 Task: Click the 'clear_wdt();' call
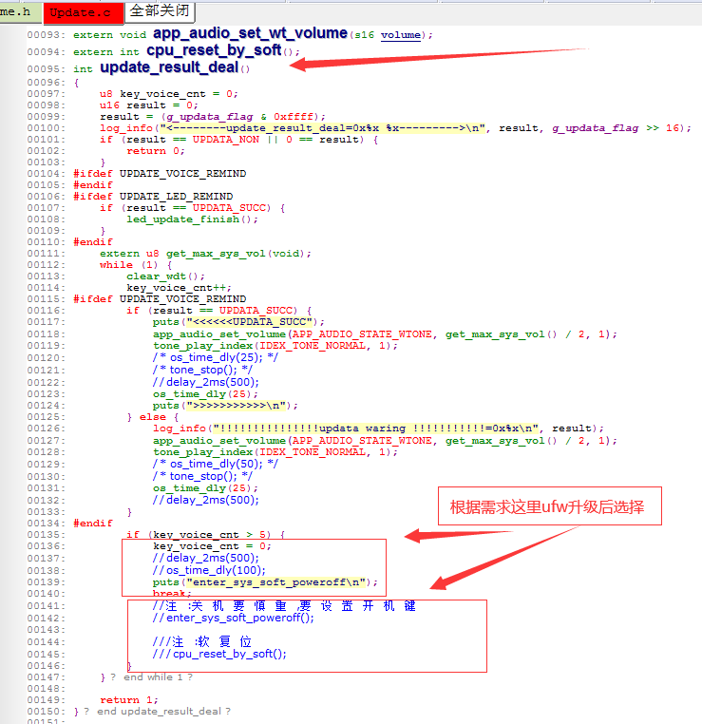(x=165, y=276)
